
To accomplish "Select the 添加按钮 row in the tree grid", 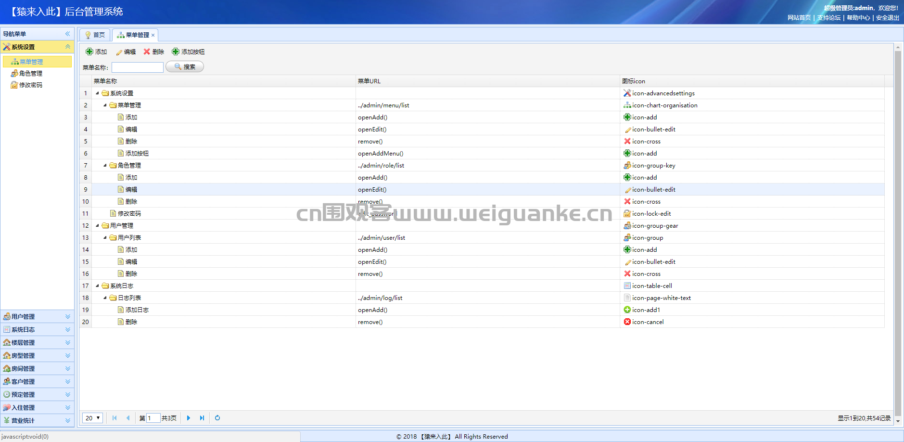I will click(x=482, y=153).
